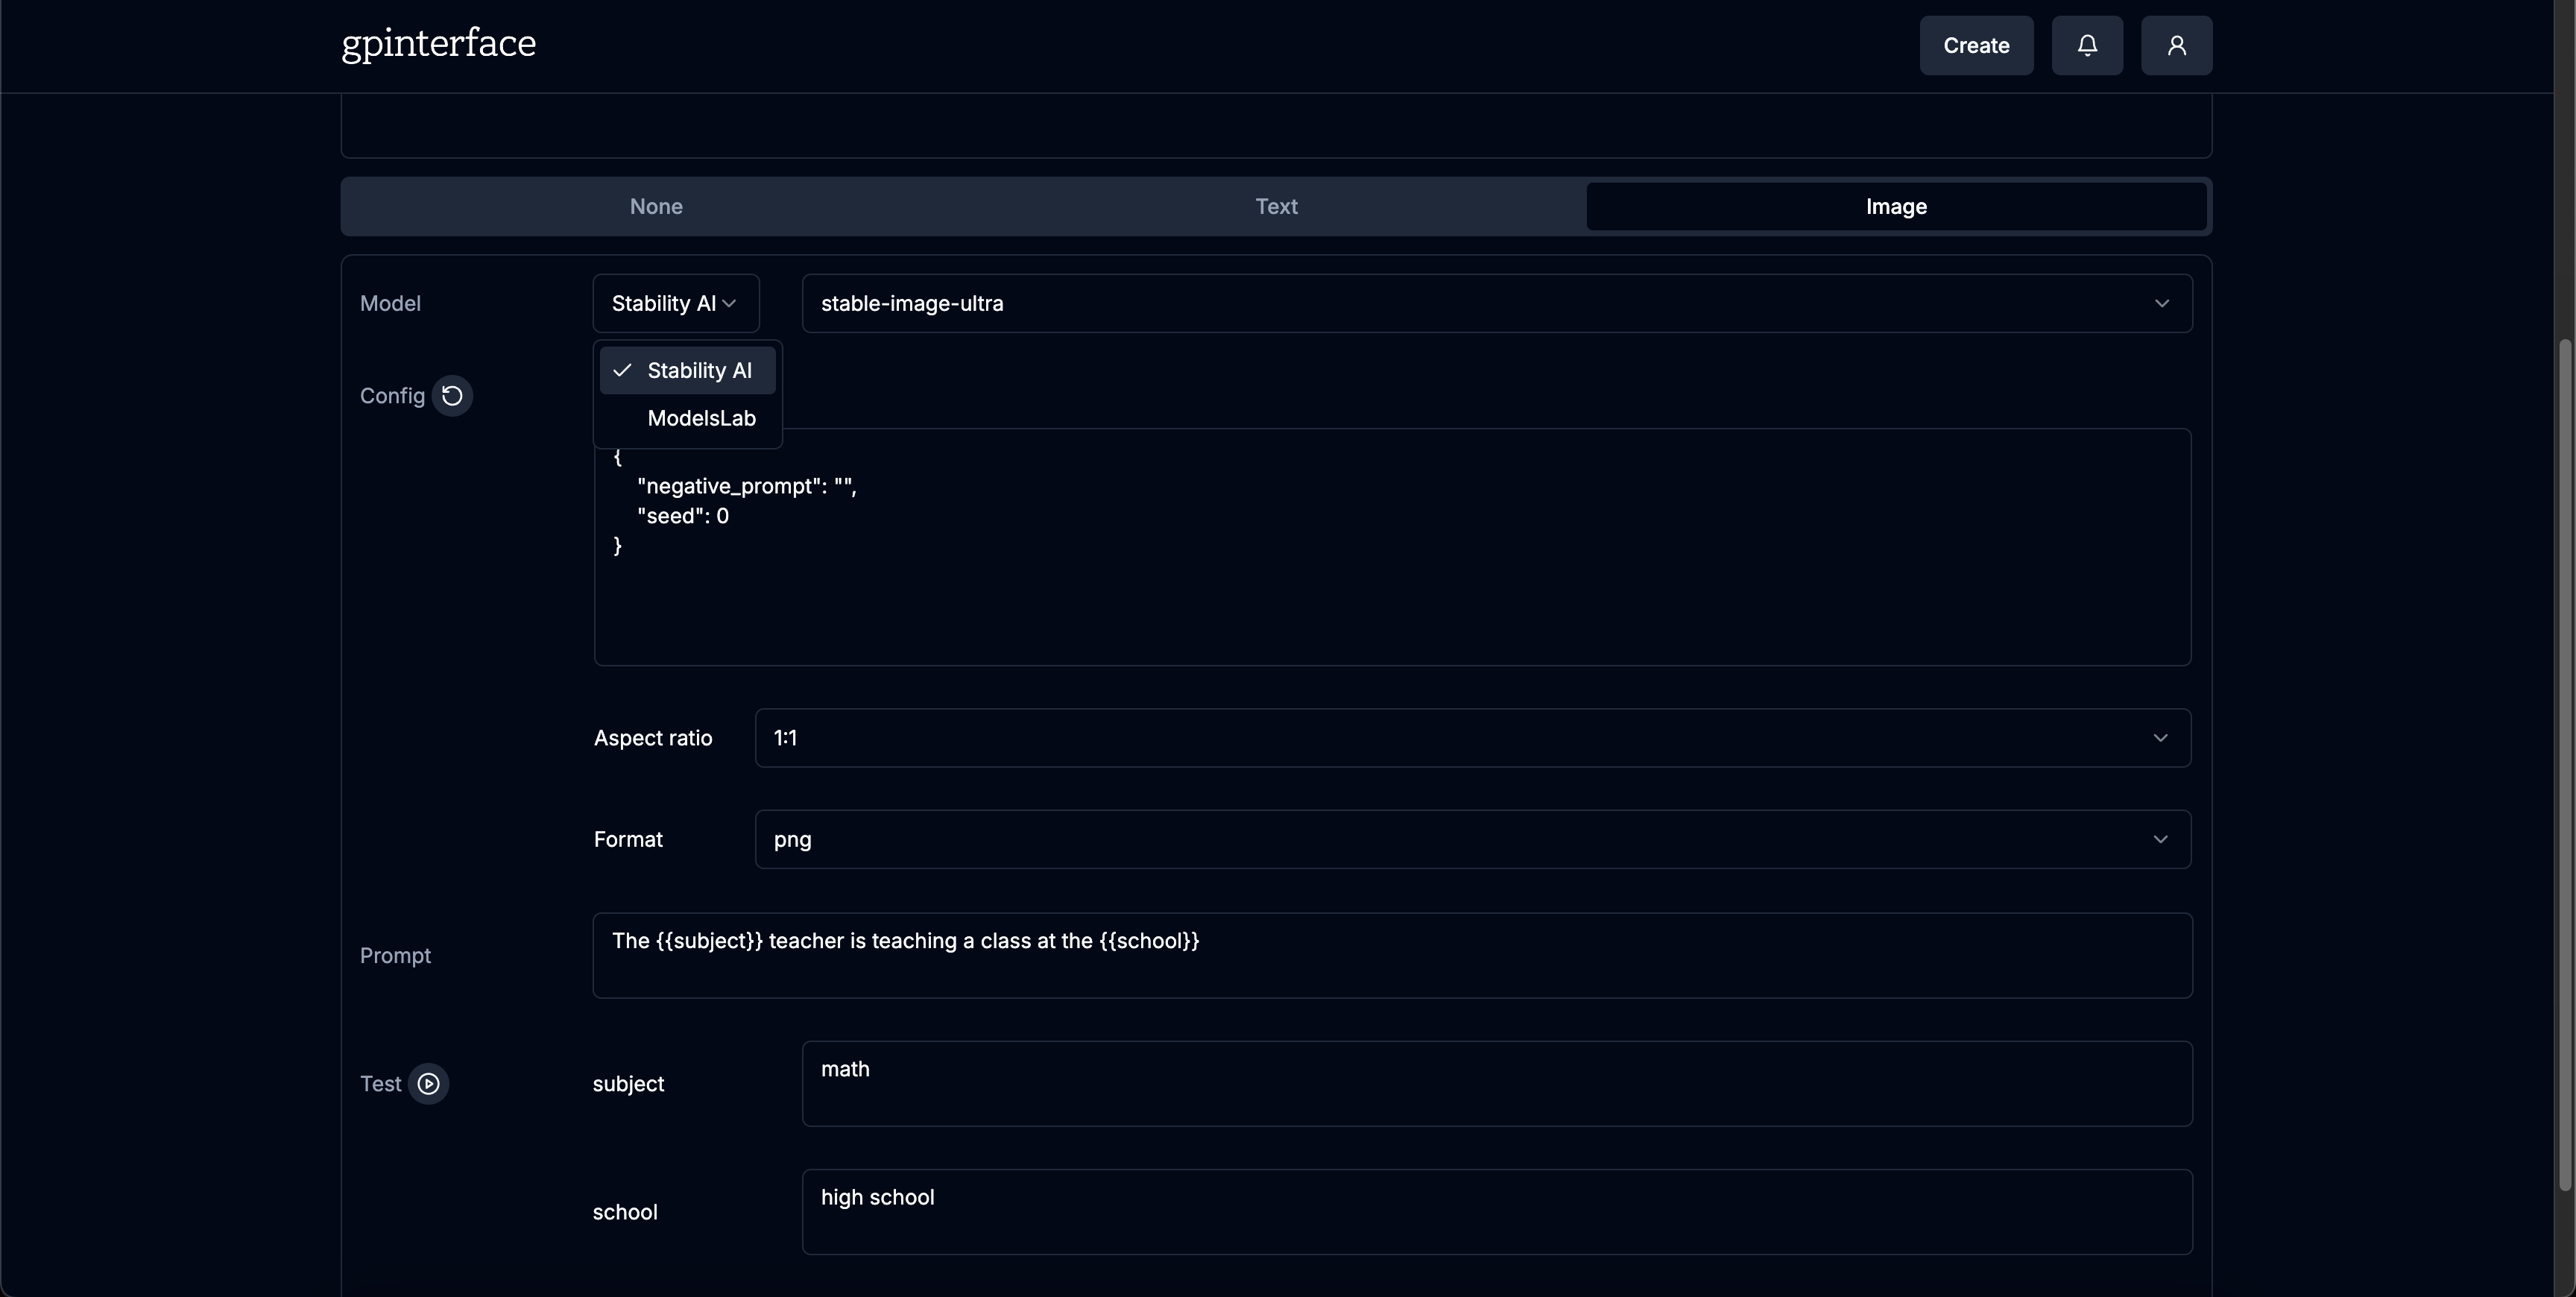The image size is (2576, 1297).
Task: Open the user profile icon
Action: click(x=2176, y=45)
